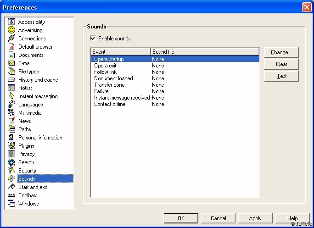Select the Plugins category label

26,146
